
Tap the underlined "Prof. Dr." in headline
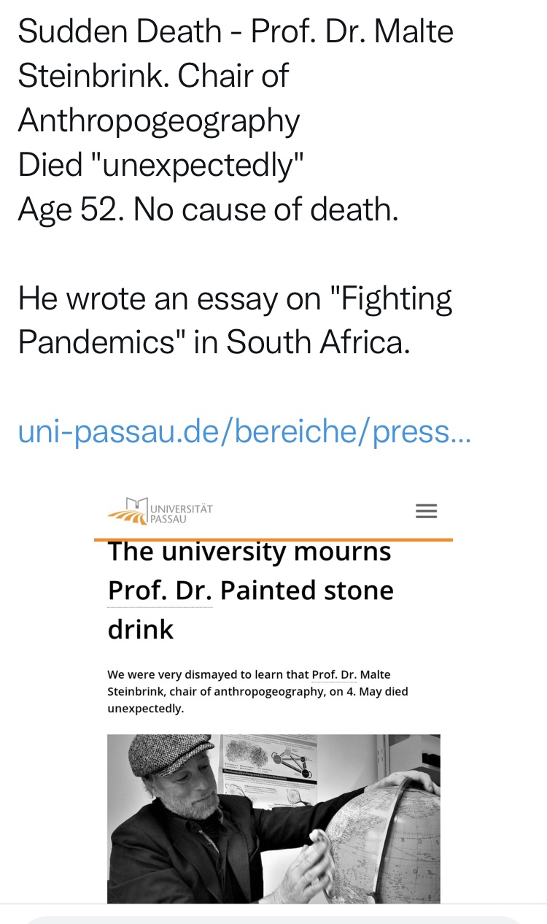[160, 590]
